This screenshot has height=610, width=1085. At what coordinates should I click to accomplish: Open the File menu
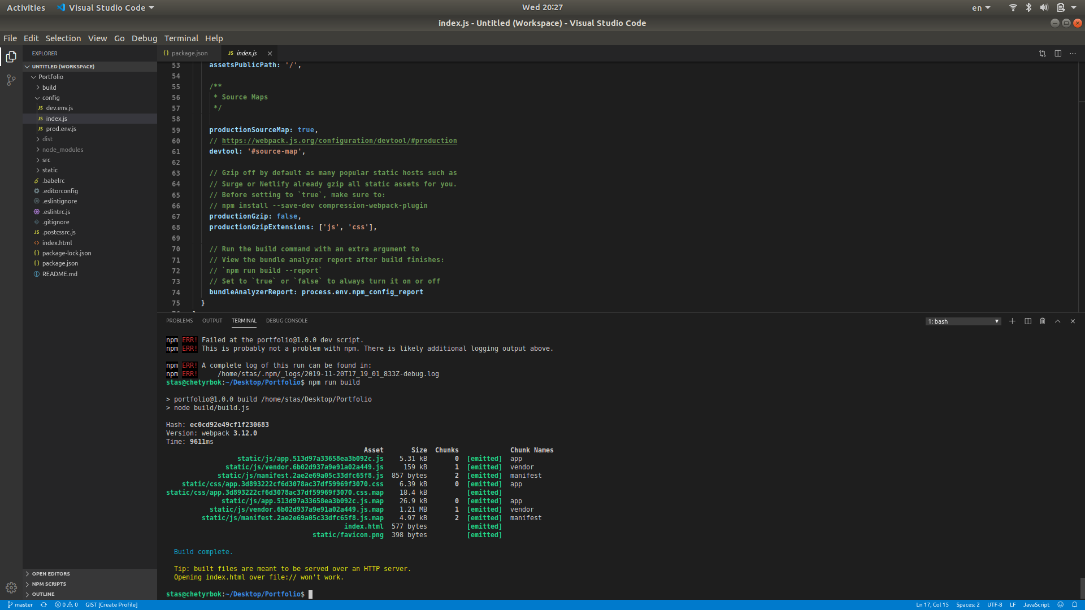click(10, 38)
